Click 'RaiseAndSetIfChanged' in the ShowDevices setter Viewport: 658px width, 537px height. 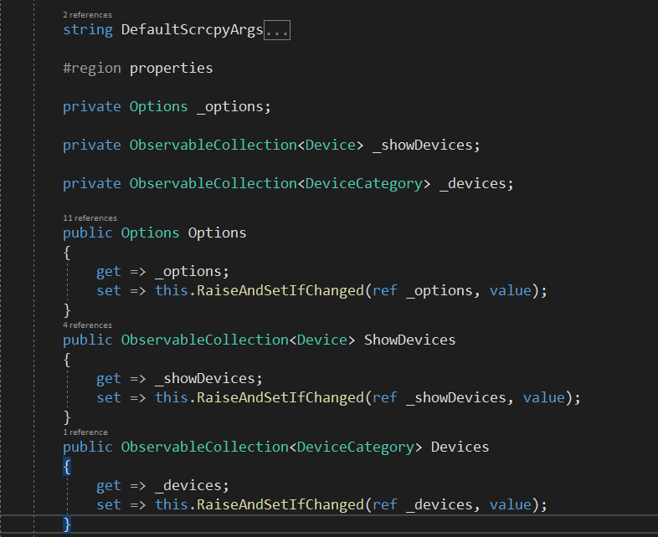(x=280, y=397)
